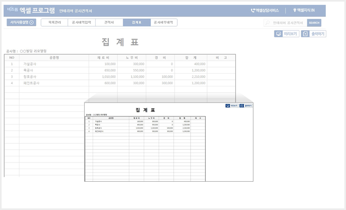Open the 목록관리 tab
The width and height of the screenshot is (346, 210).
55,22
